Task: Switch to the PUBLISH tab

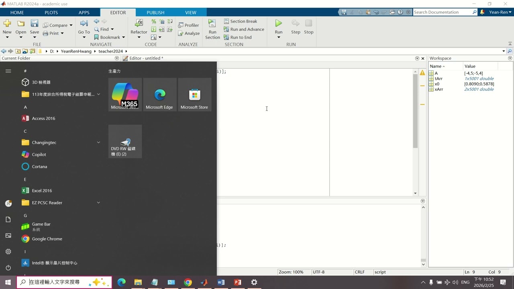Action: (155, 12)
